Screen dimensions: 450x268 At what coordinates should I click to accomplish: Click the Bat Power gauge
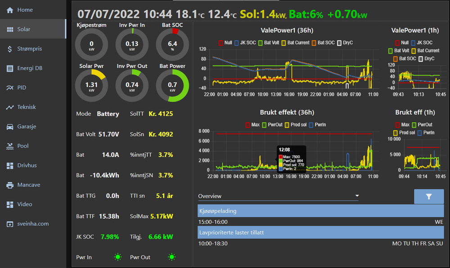pyautogui.click(x=173, y=85)
